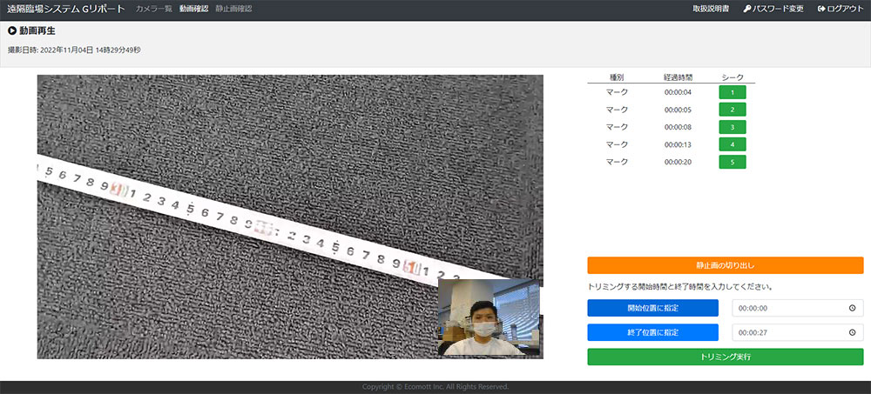Viewport: 871px width, 394px height.
Task: Click the play icon beside 動画再生
Action: point(12,31)
